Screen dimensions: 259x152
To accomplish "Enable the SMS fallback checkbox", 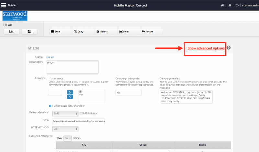I will click(x=81, y=113).
